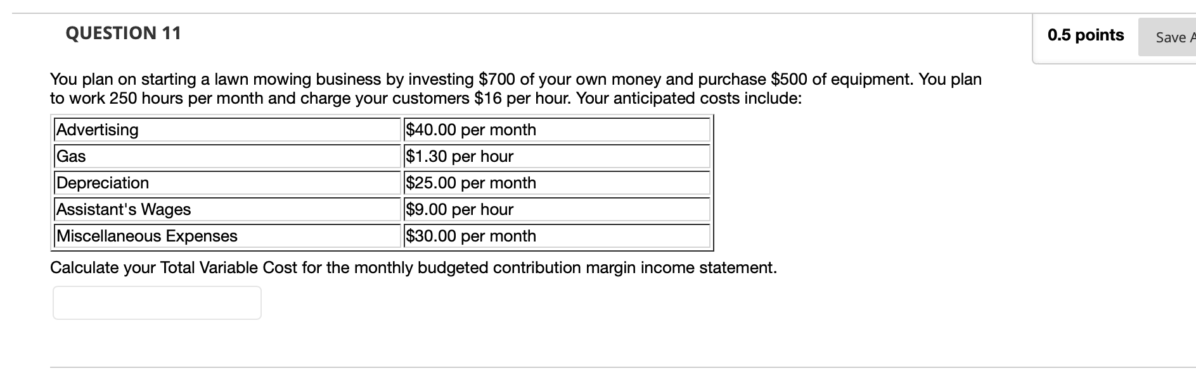Image resolution: width=1196 pixels, height=373 pixels.
Task: Click the $40.00 per month value
Action: point(470,130)
